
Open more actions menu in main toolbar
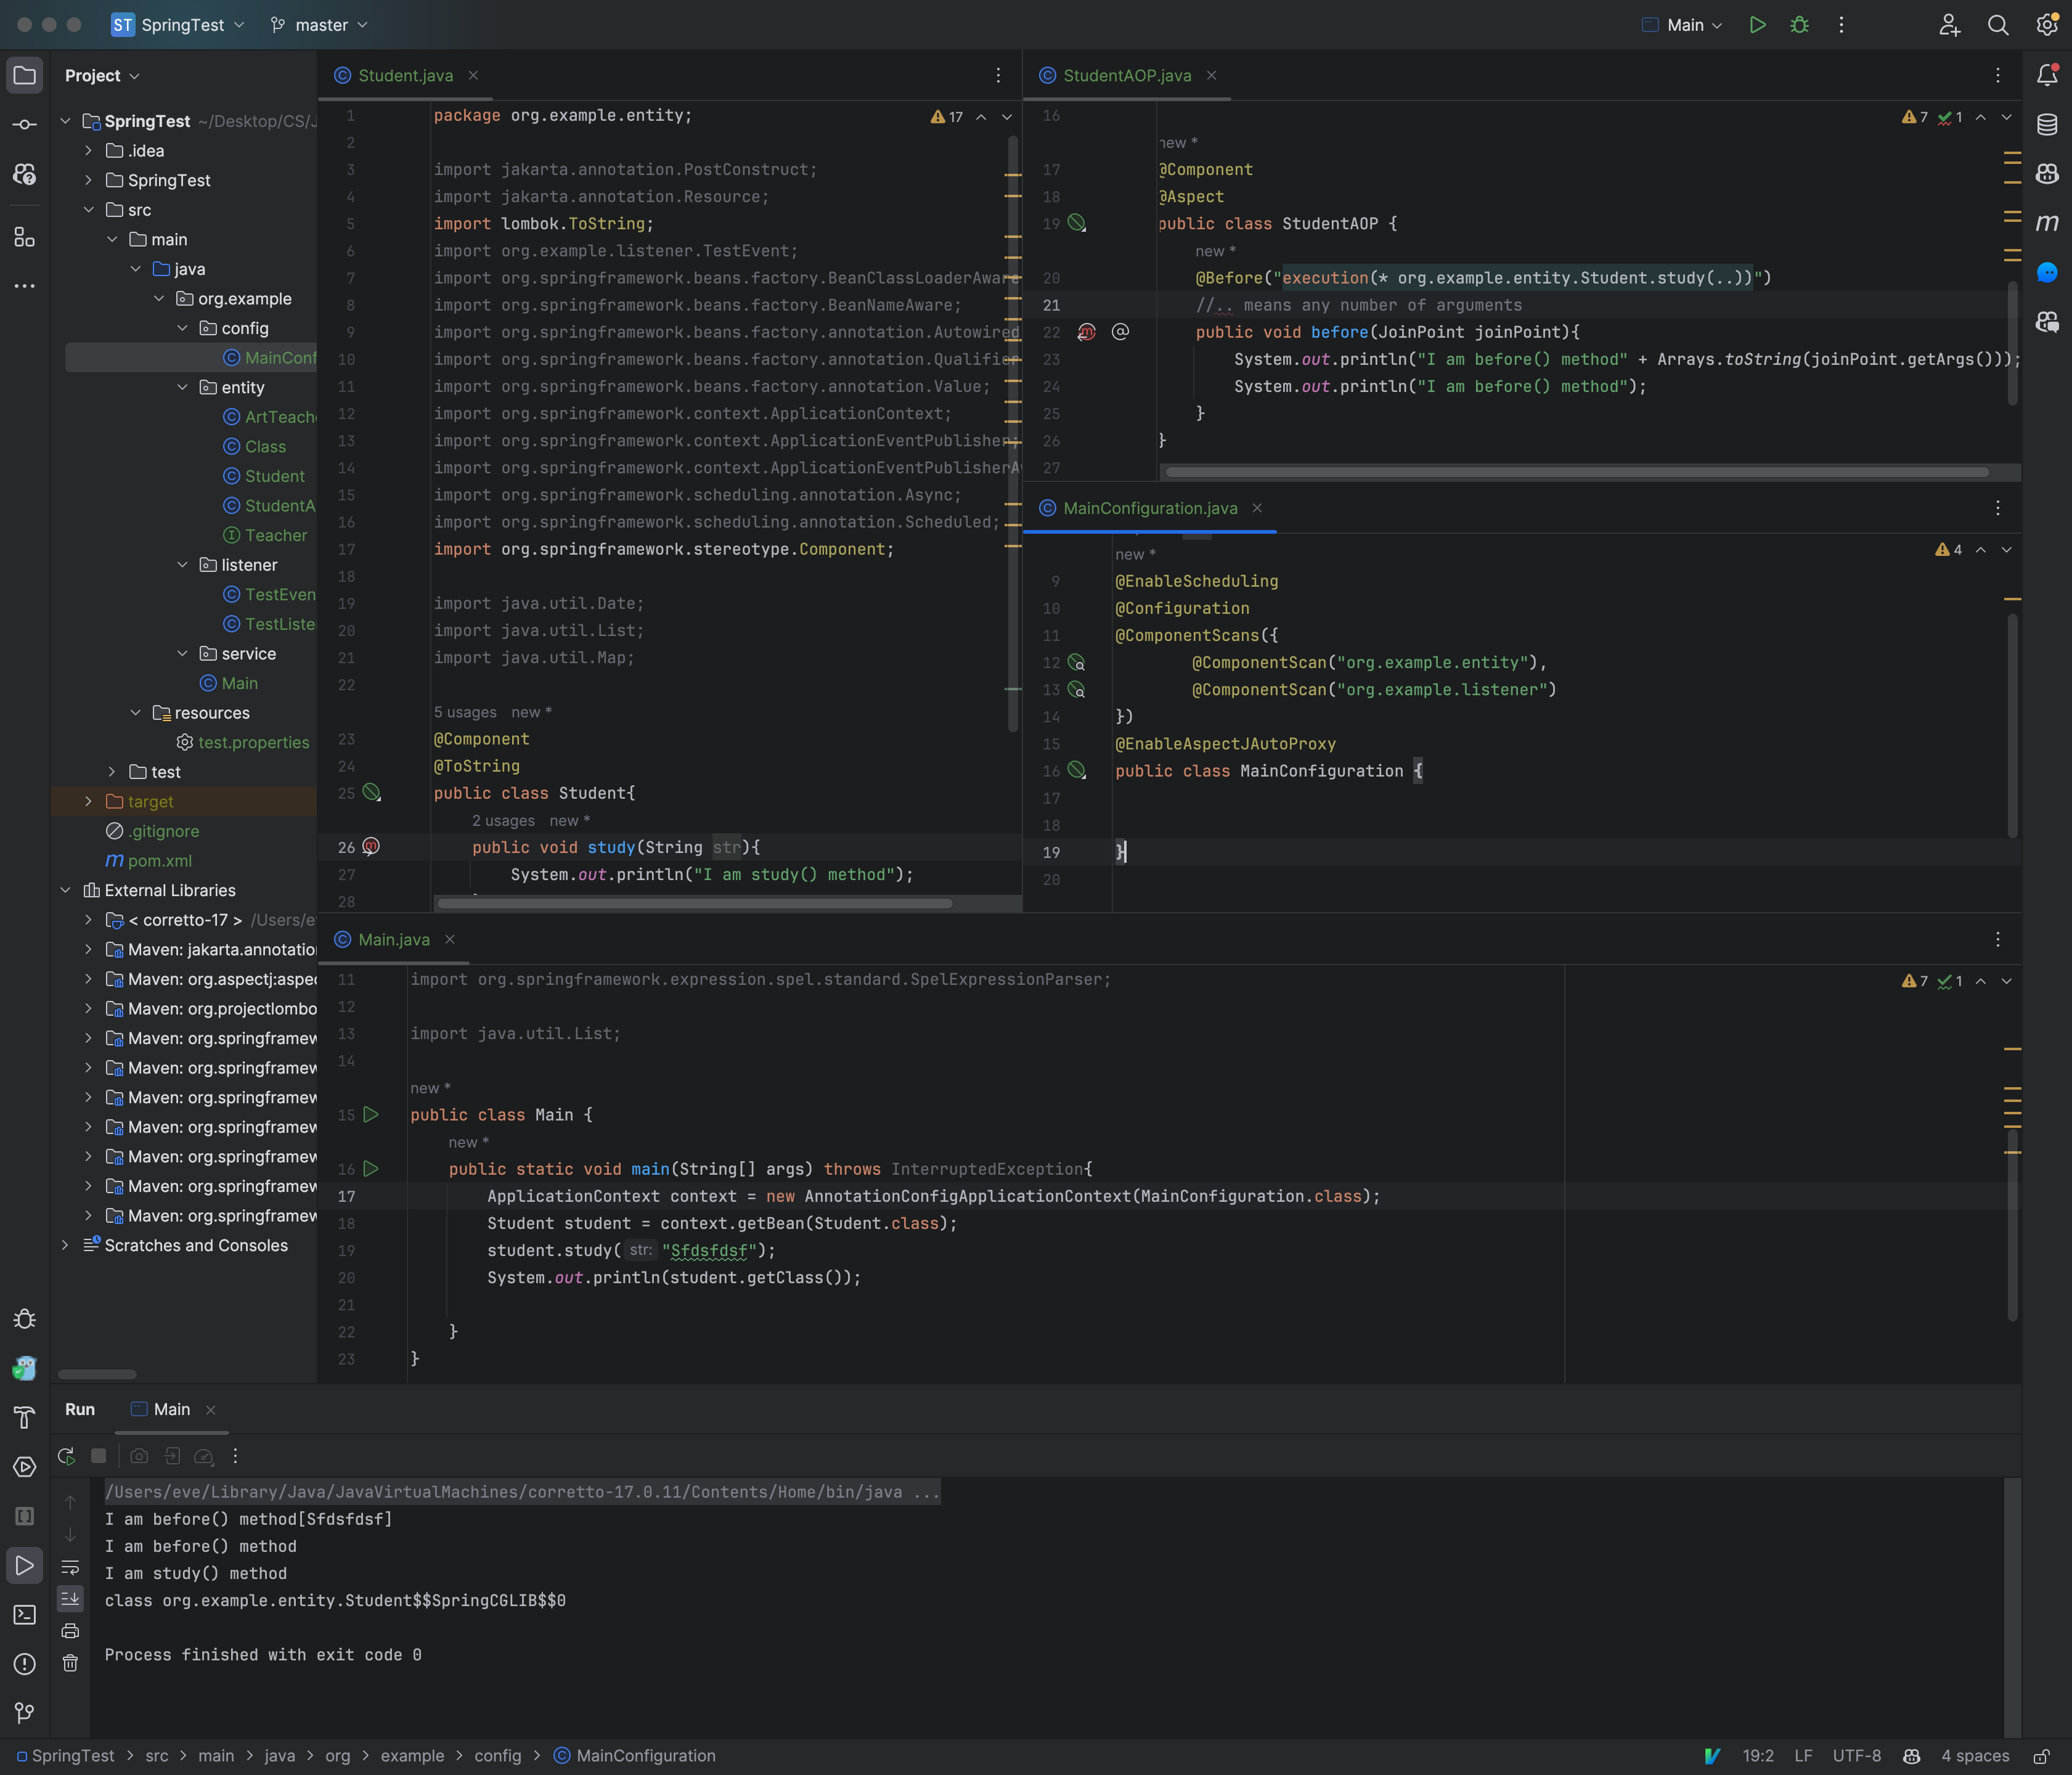(1841, 25)
